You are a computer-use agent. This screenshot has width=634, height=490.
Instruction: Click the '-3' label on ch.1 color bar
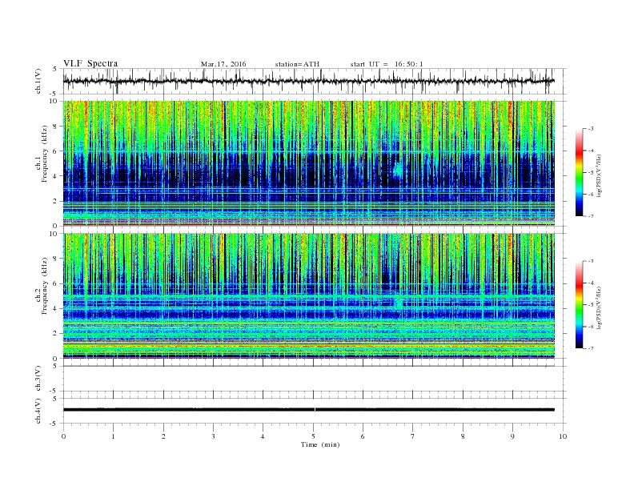point(591,129)
